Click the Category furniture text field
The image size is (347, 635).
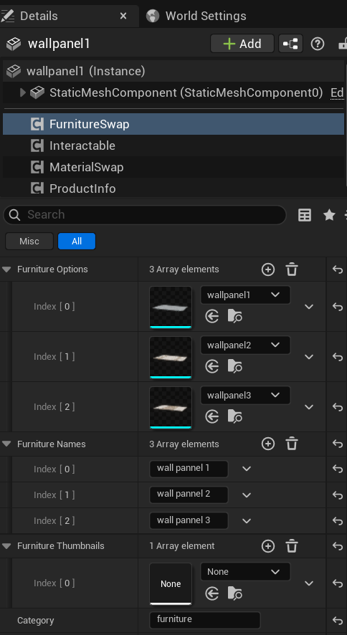pos(205,620)
